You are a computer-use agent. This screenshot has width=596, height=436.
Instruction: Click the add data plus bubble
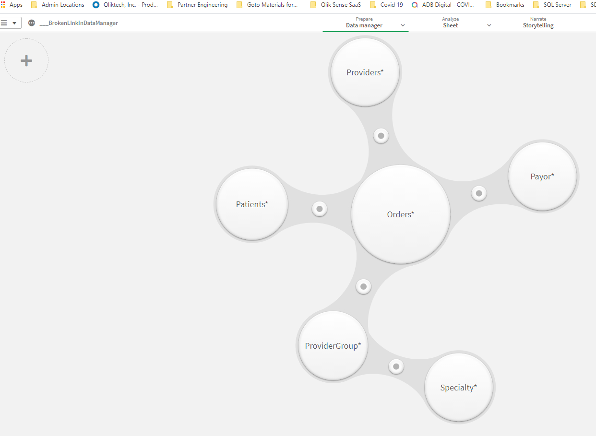click(26, 60)
